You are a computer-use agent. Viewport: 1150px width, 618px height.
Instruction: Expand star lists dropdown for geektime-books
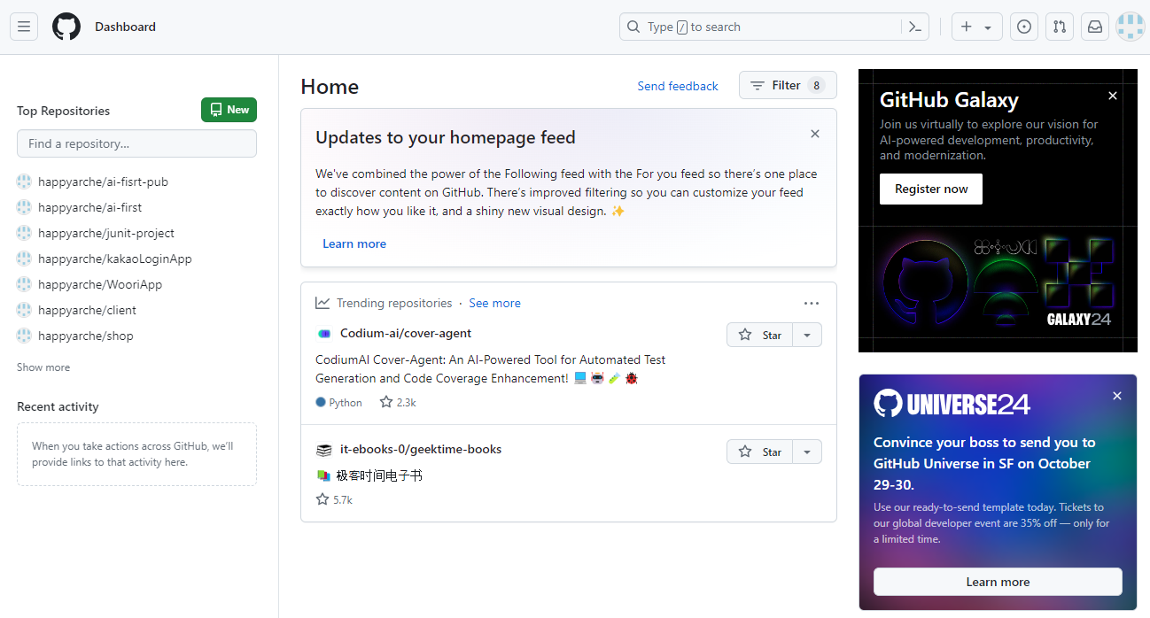(807, 452)
